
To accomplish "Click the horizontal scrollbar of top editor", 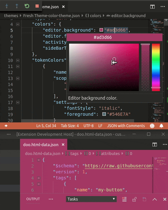I will (78, 121).
